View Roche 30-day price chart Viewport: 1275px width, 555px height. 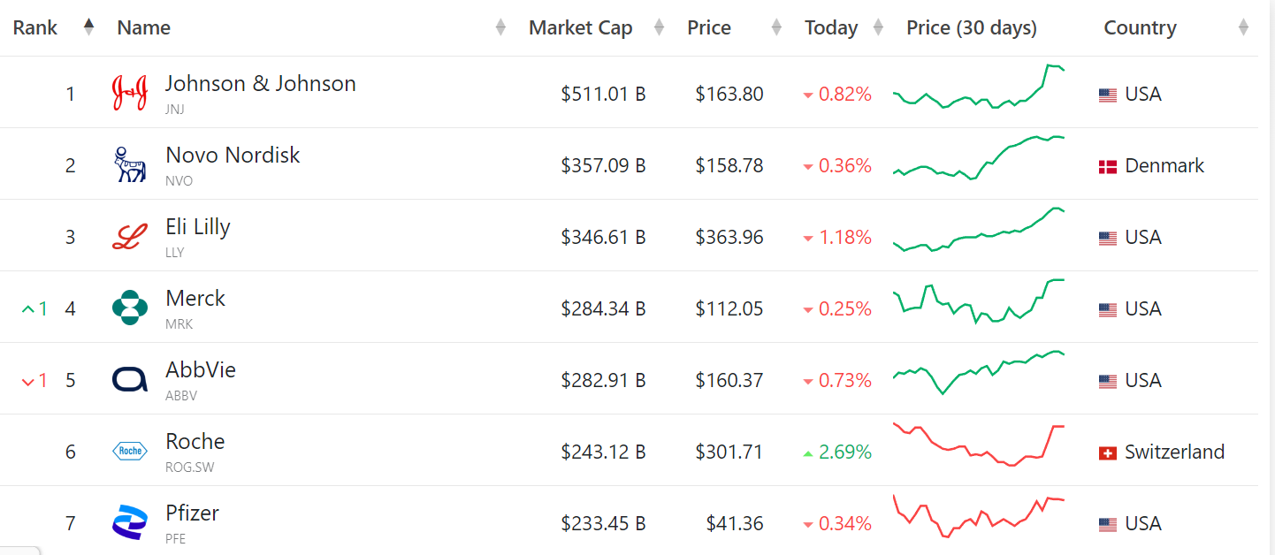(979, 445)
